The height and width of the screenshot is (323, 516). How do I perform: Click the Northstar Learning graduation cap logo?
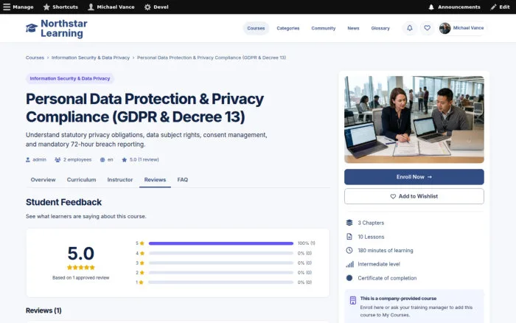(32, 28)
